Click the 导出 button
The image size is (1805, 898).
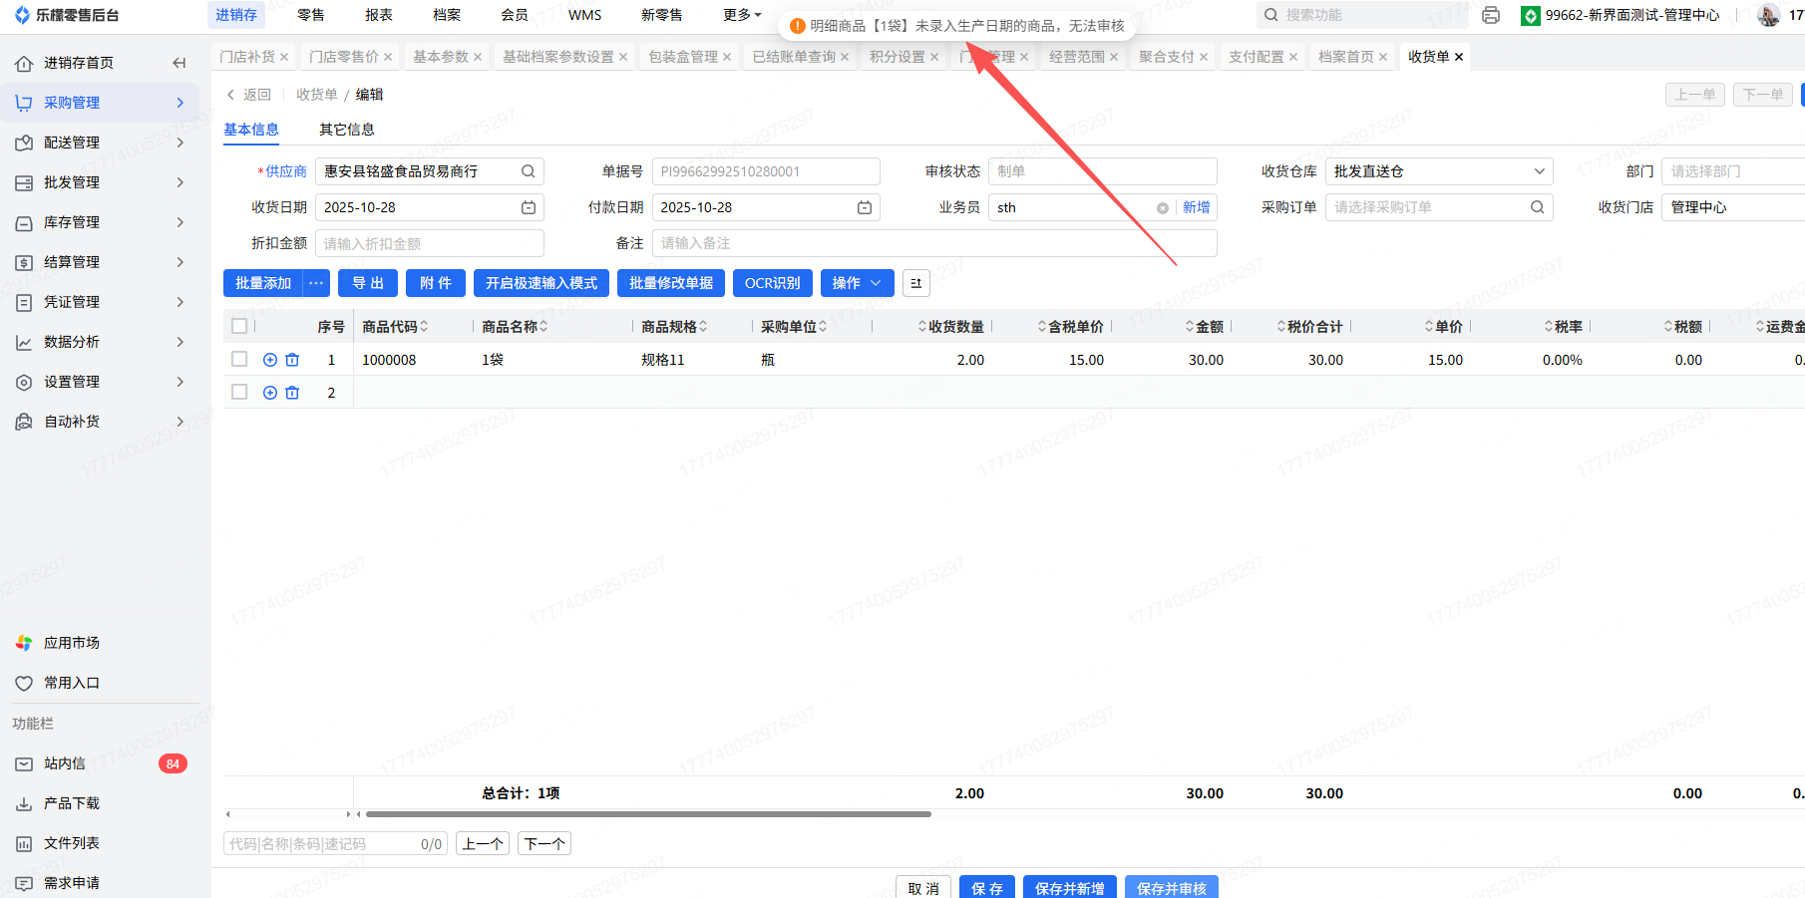tap(368, 283)
